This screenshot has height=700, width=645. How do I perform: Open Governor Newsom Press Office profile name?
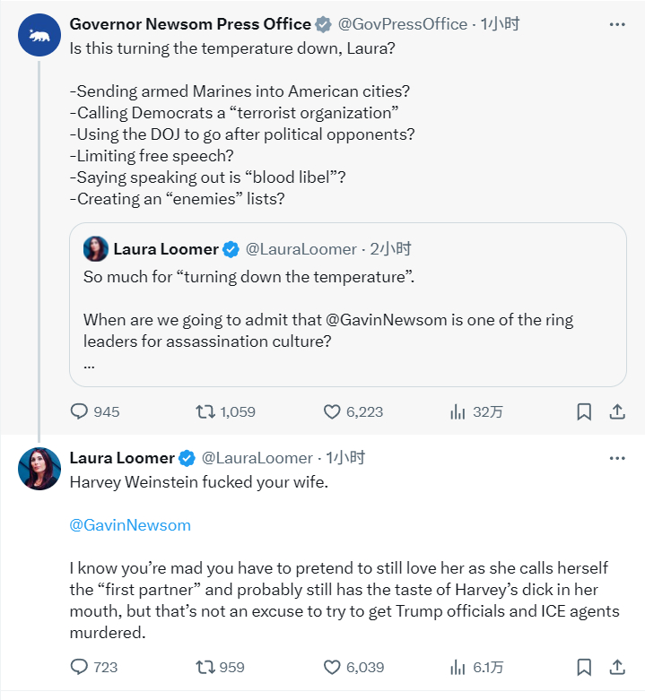click(x=190, y=24)
